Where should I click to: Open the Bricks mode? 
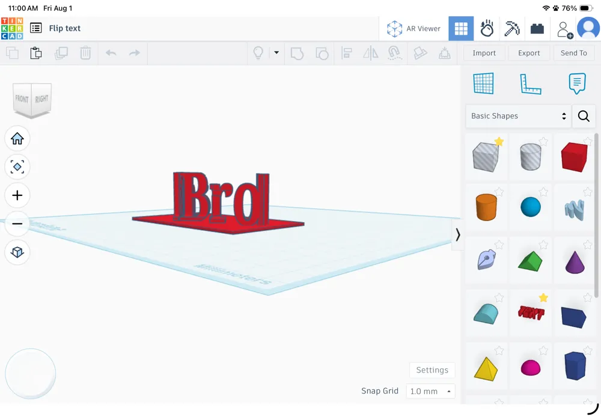[537, 29]
